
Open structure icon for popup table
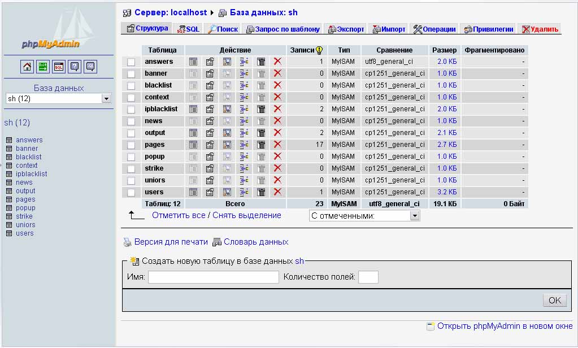coord(210,156)
